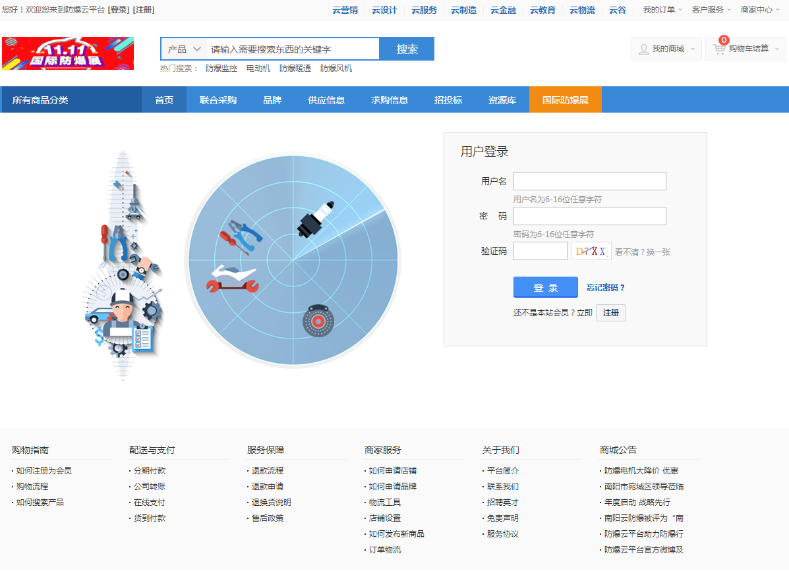Expand the 客户服务 dropdown menu
This screenshot has width=789, height=573.
(x=712, y=10)
